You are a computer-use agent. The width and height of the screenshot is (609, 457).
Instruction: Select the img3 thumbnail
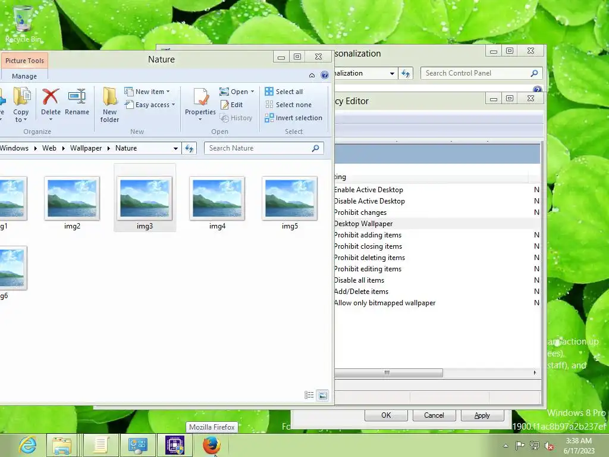click(145, 198)
